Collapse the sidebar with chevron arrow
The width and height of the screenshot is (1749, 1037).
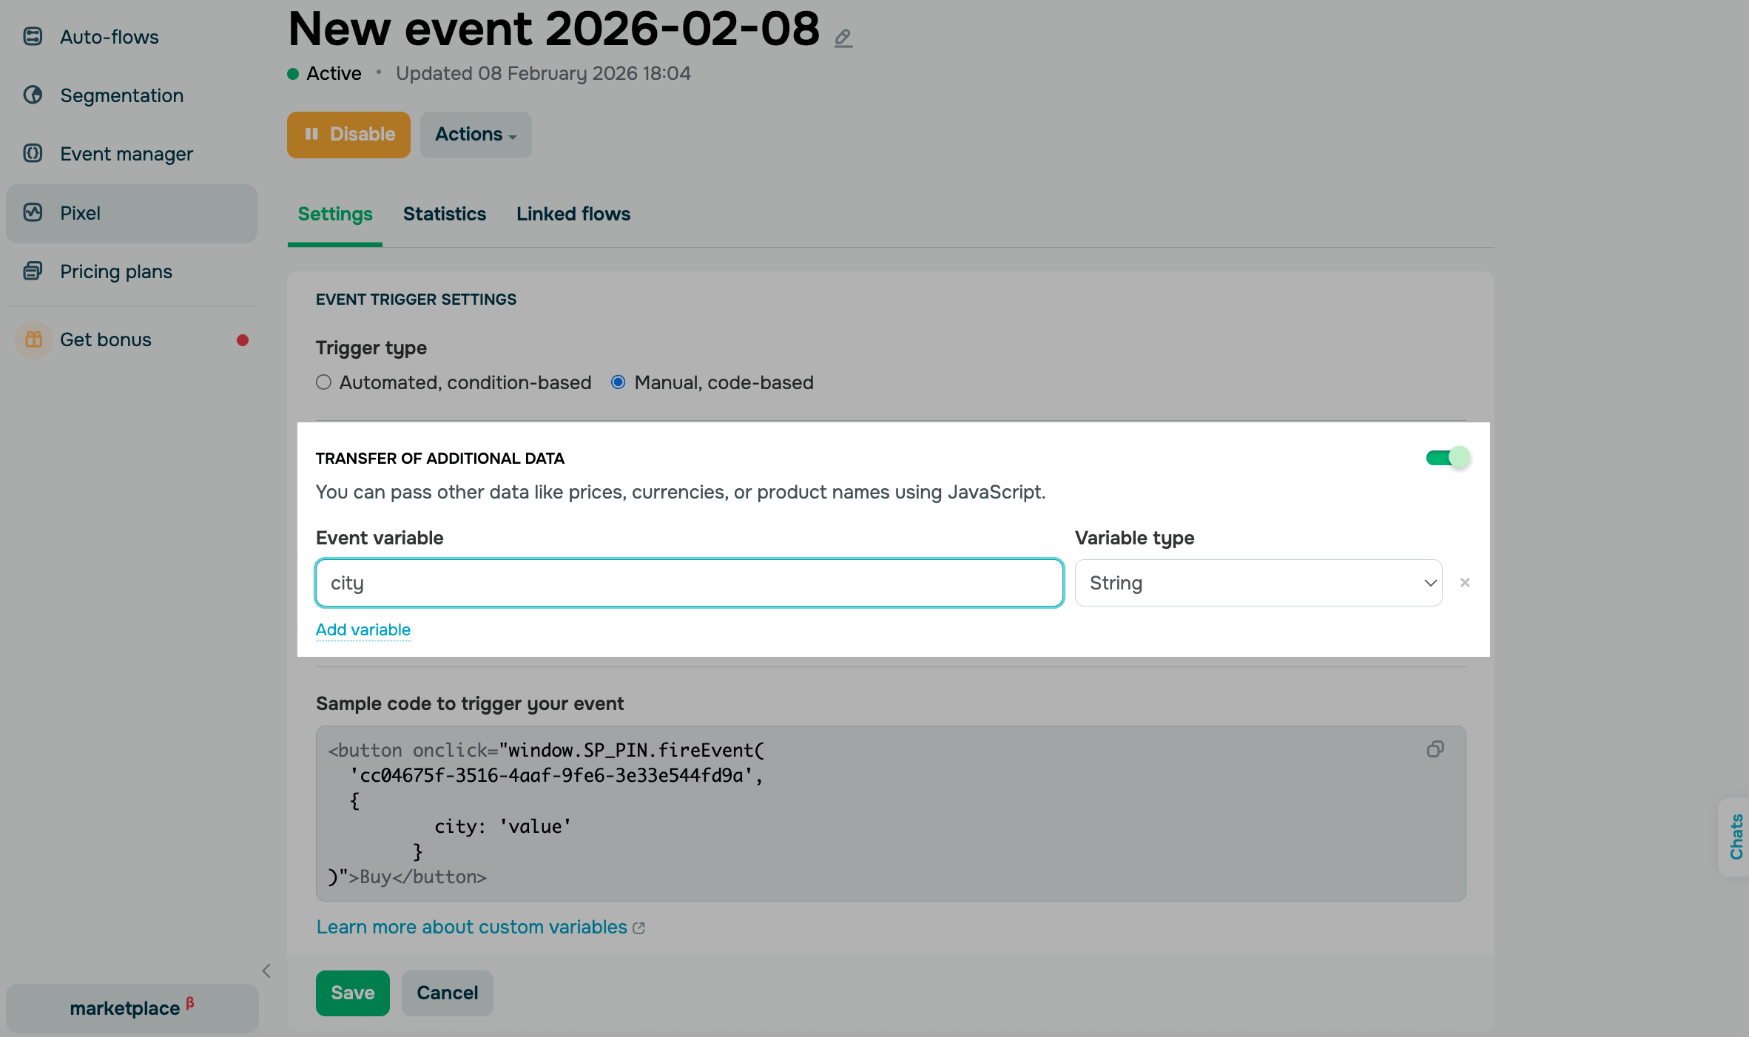pos(266,970)
